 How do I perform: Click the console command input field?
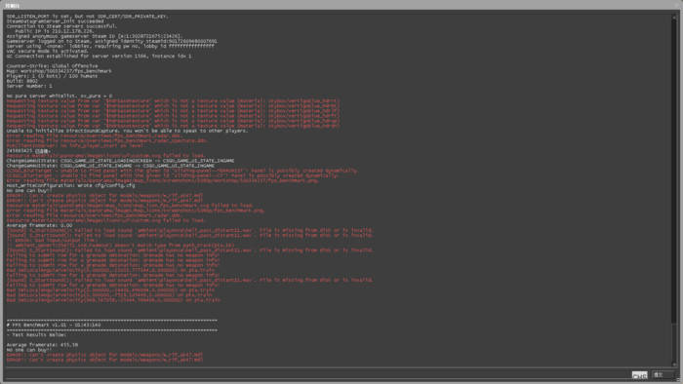point(317,374)
